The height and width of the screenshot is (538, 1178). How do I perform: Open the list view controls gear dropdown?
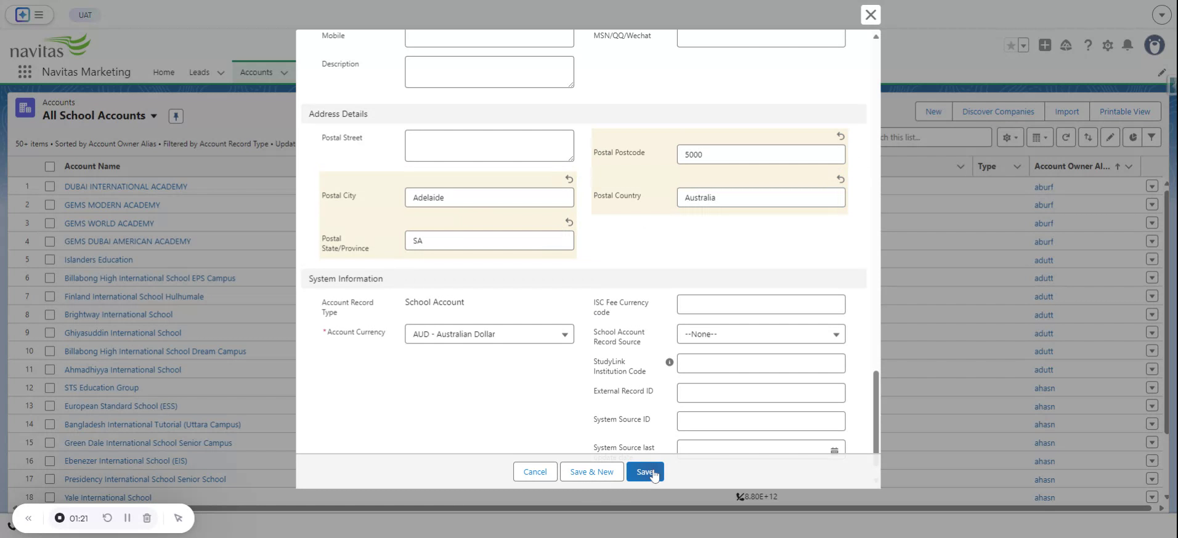(x=1010, y=137)
